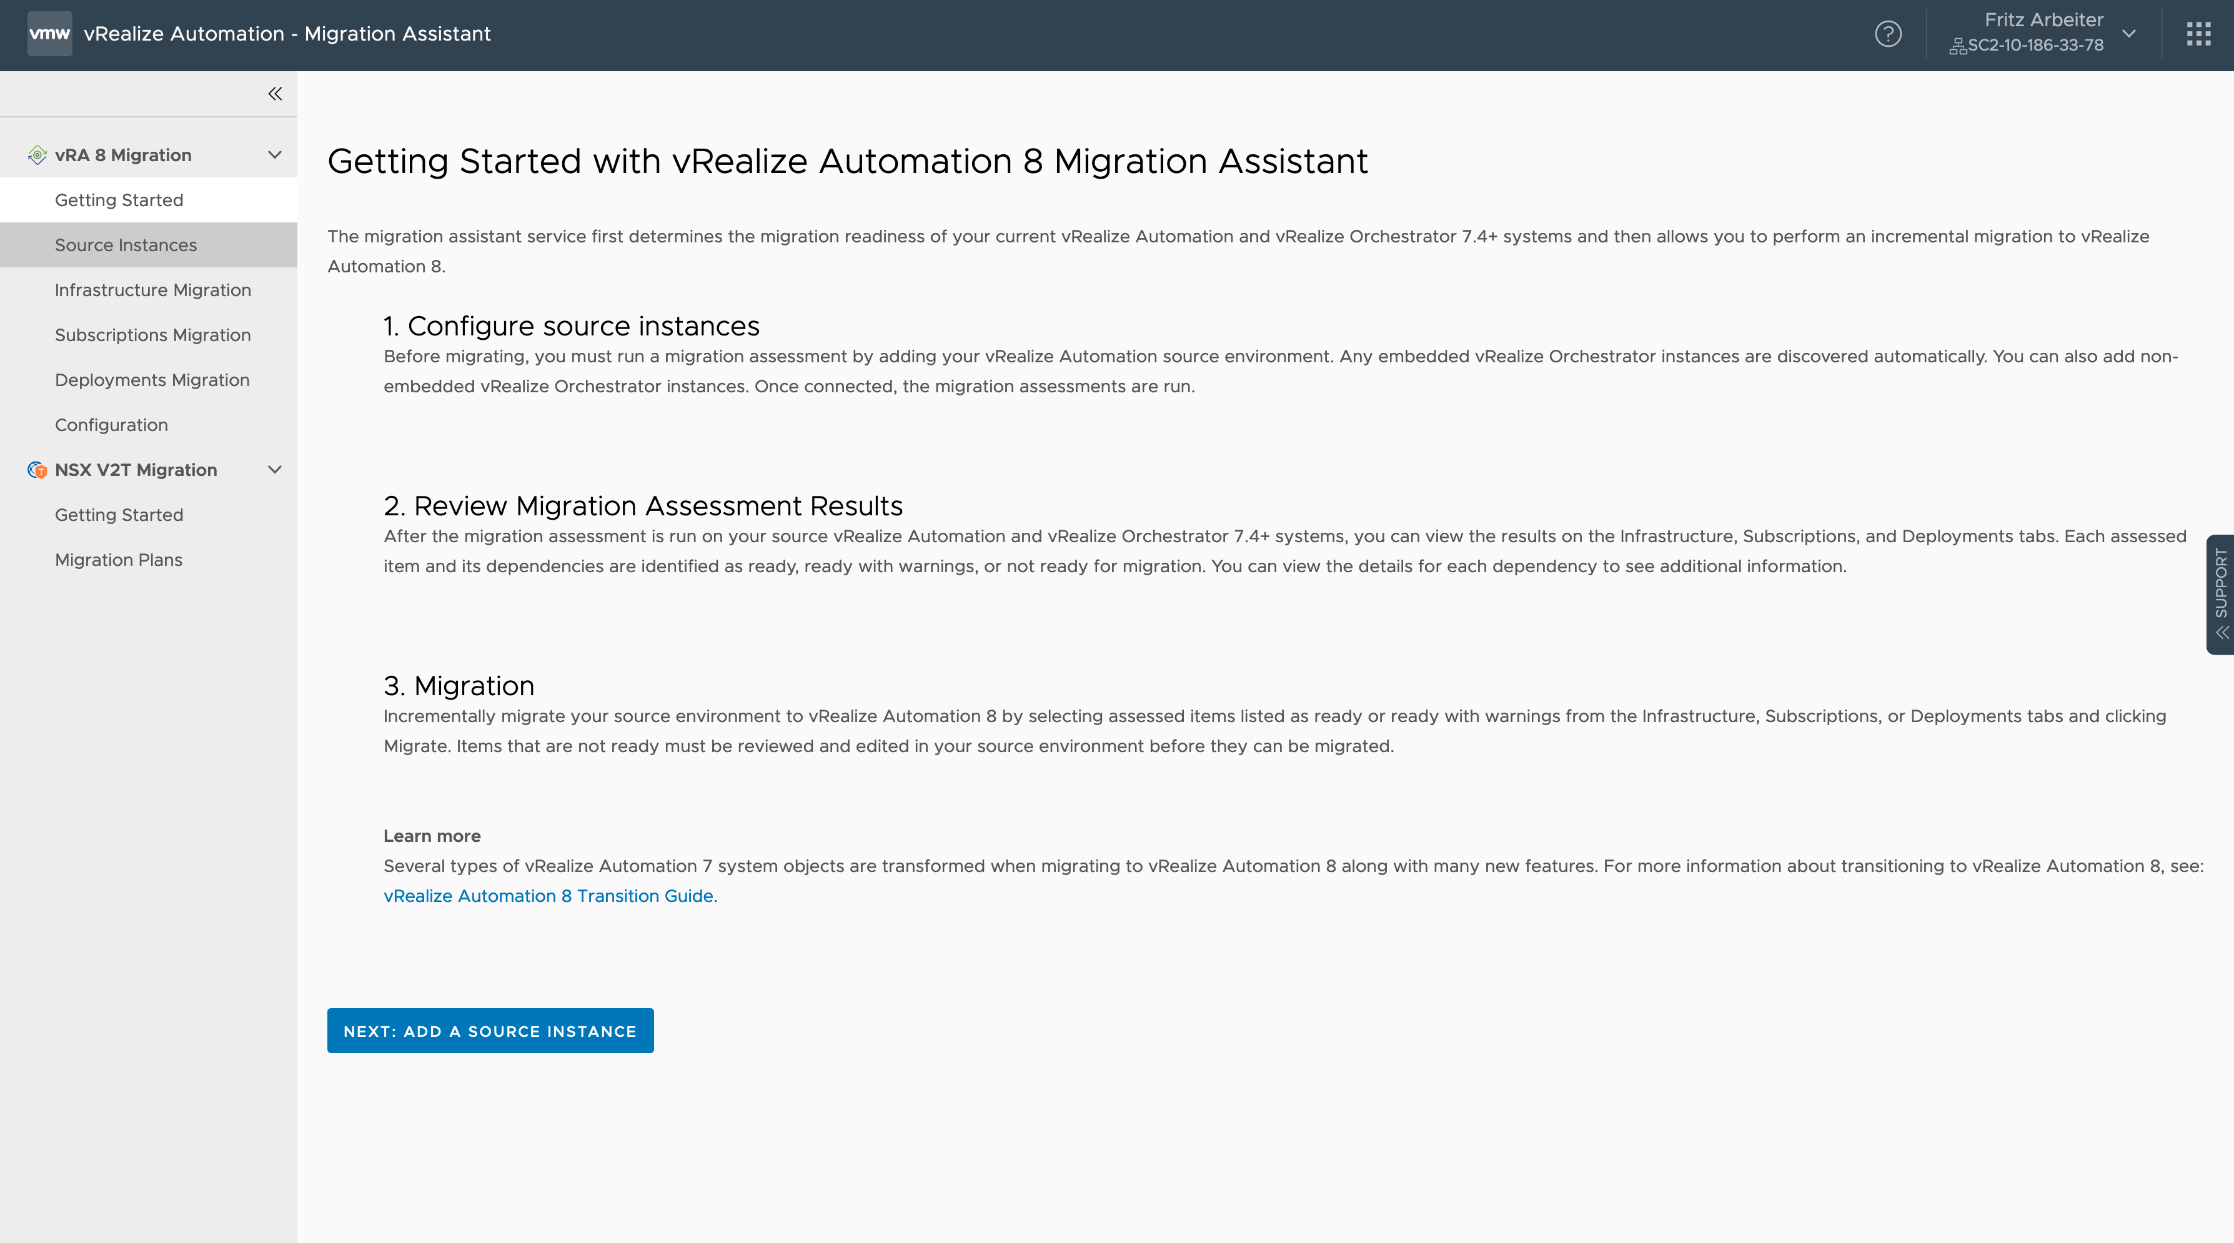Click Infrastructure Migration sidebar item
2234x1243 pixels.
click(x=151, y=289)
